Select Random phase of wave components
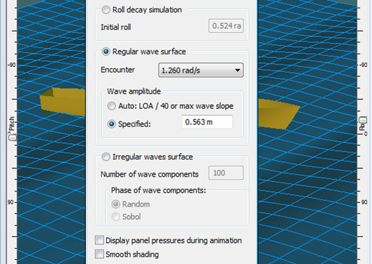This screenshot has width=372, height=264. click(x=116, y=204)
